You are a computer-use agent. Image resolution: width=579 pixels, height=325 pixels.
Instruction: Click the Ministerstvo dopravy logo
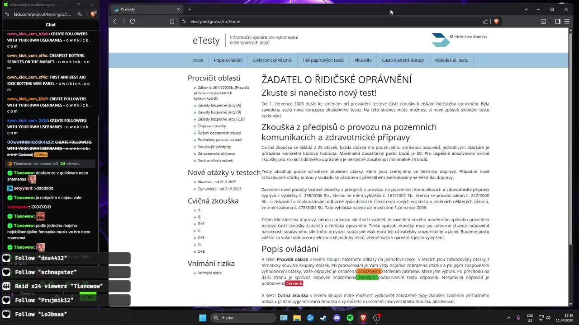point(459,40)
